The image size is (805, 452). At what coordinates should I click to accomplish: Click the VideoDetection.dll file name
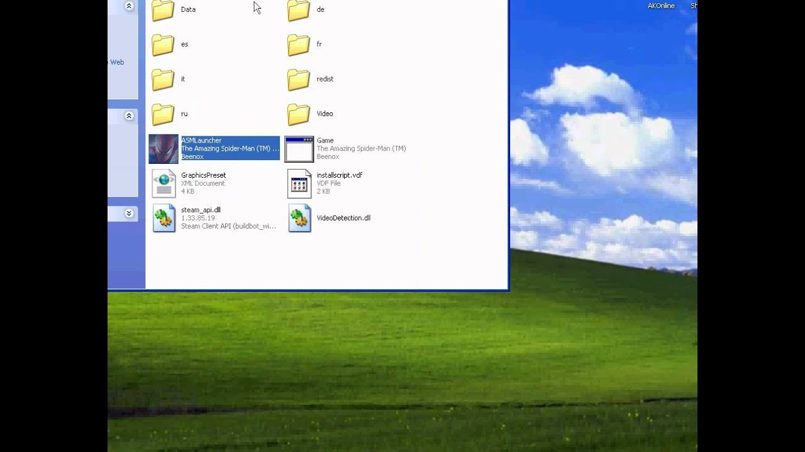click(x=343, y=218)
